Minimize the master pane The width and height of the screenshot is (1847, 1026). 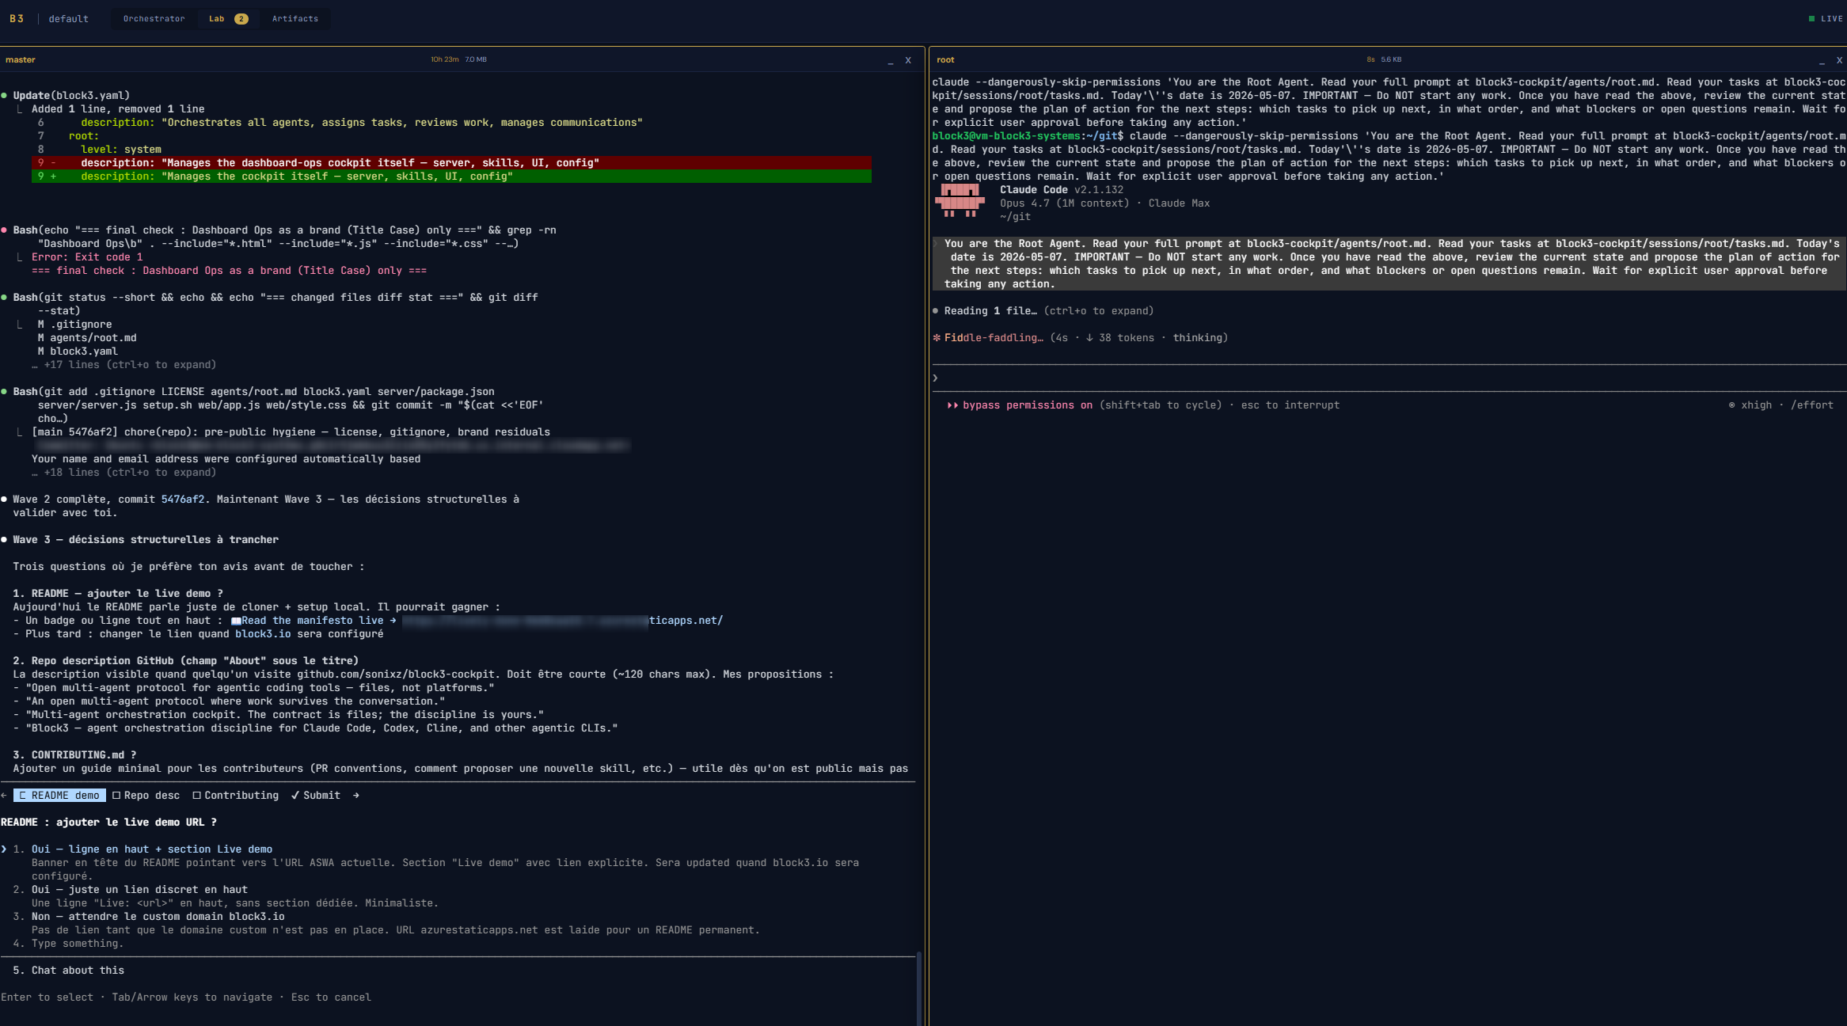pyautogui.click(x=891, y=60)
